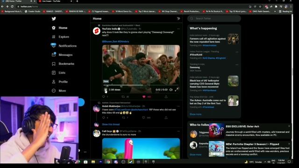The image size is (299, 168).
Task: Click the hashtag link in YouTube India tweet
Action: 123,42
